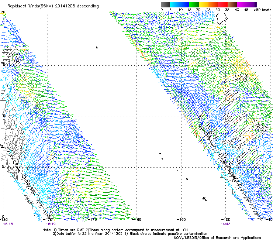Click the latitude label '15' at left edge

pos(3,65)
